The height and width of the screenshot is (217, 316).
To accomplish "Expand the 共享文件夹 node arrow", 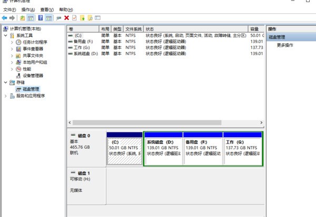I will coord(12,56).
